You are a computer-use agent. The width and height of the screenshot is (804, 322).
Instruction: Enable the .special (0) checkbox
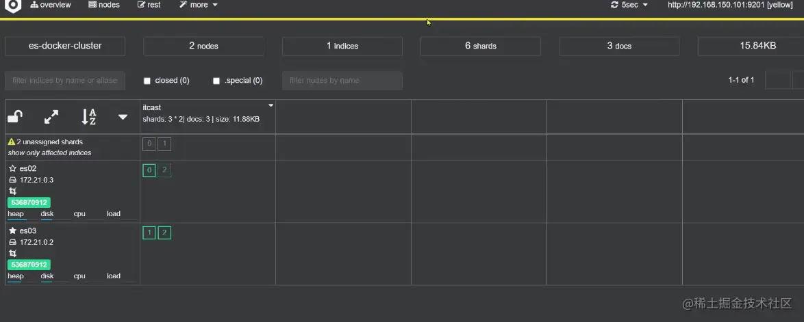(x=216, y=81)
